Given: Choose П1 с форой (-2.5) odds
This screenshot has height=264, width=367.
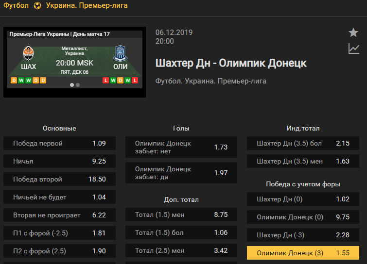Looking at the screenshot, I should coord(59,233).
